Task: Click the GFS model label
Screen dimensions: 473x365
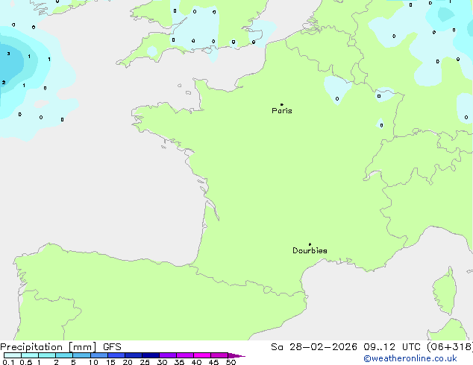Action: pos(113,346)
